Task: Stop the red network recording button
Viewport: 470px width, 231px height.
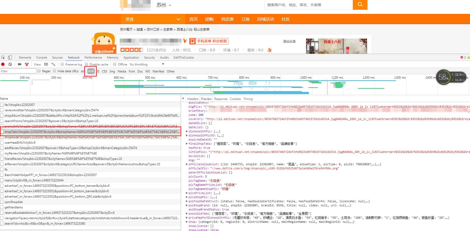Action: (3, 64)
